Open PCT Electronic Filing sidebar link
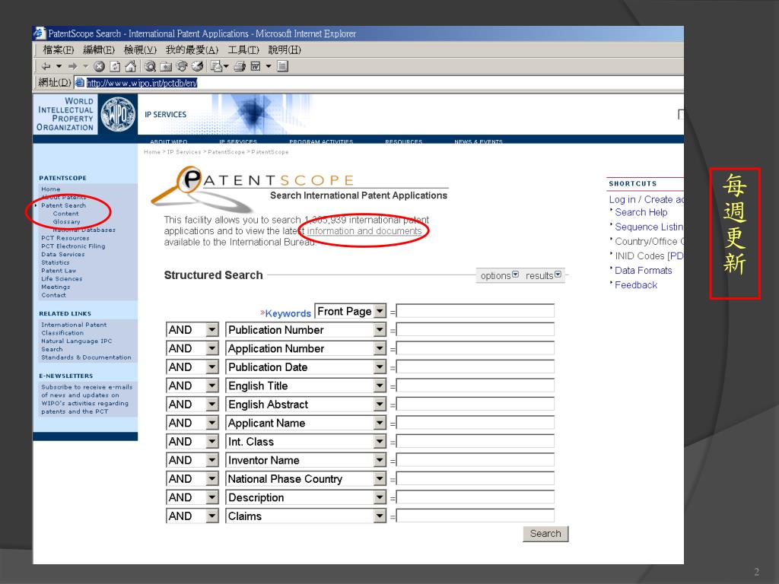 [x=73, y=246]
